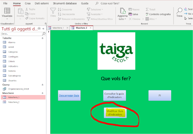Image resolution: width=193 pixels, height=134 pixels.
Task: Toggle Attiva/disattiva filtro
Action: [x=100, y=19]
